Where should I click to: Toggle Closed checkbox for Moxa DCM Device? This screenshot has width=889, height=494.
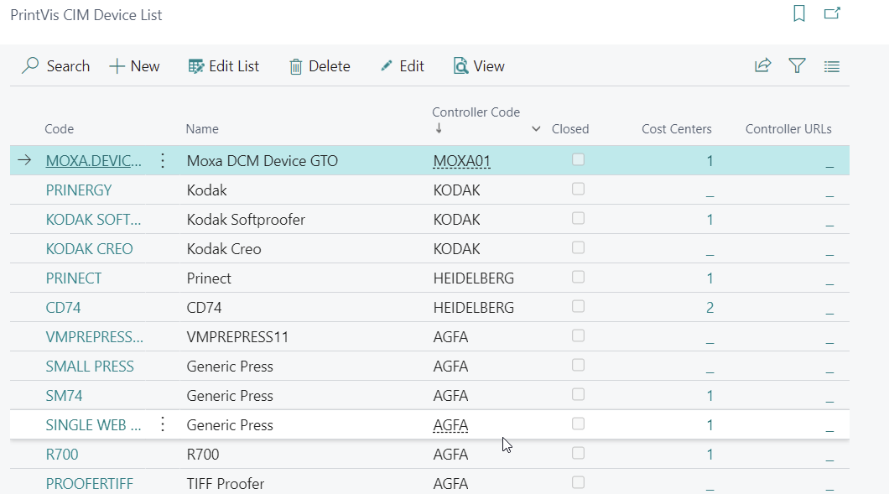[578, 160]
